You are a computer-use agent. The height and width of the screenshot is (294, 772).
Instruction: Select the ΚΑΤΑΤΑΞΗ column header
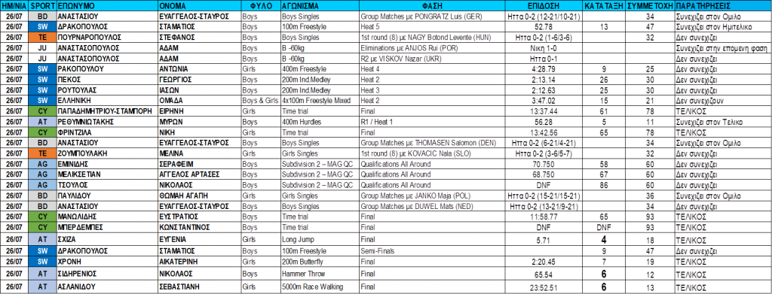coord(604,7)
